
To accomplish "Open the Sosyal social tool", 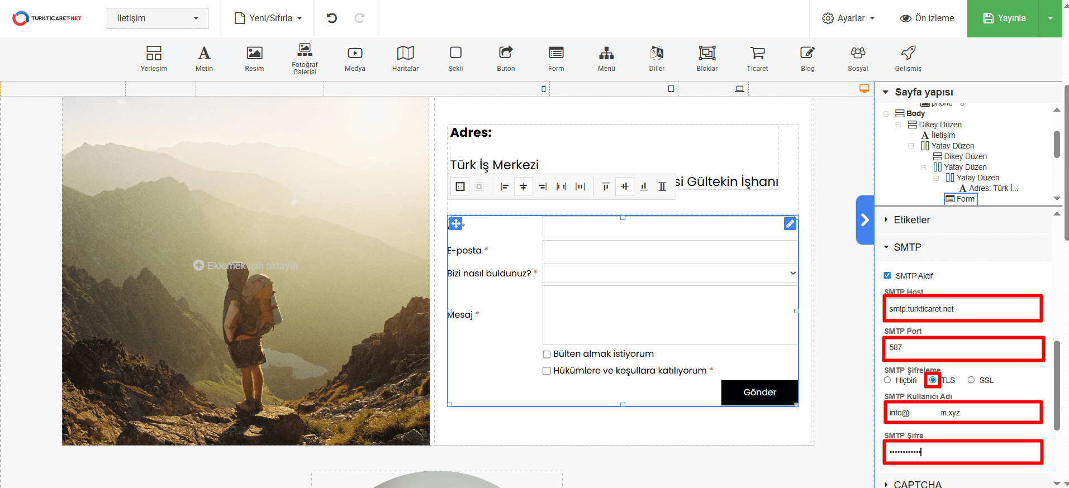I will click(858, 59).
